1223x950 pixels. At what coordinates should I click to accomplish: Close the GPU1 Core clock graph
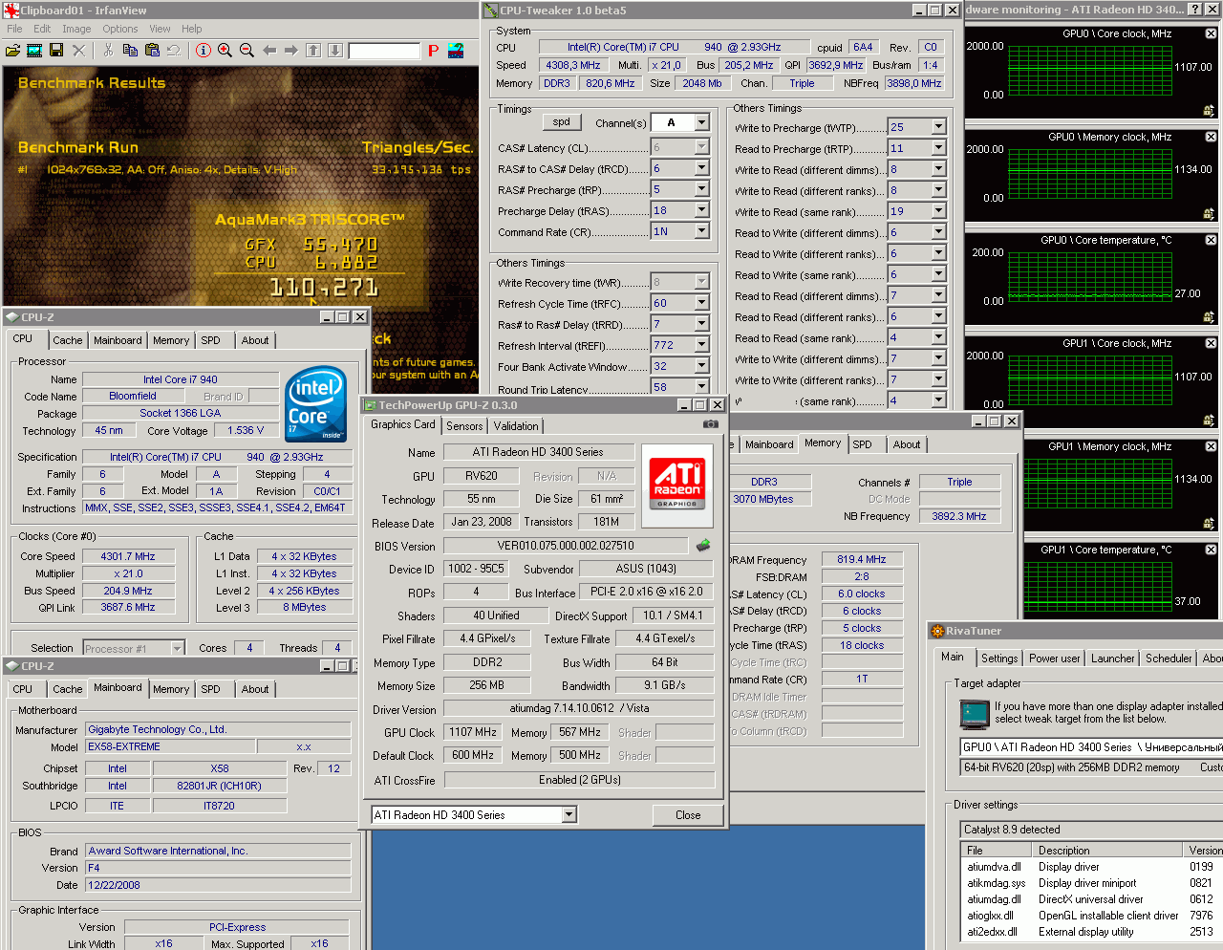(x=1211, y=343)
